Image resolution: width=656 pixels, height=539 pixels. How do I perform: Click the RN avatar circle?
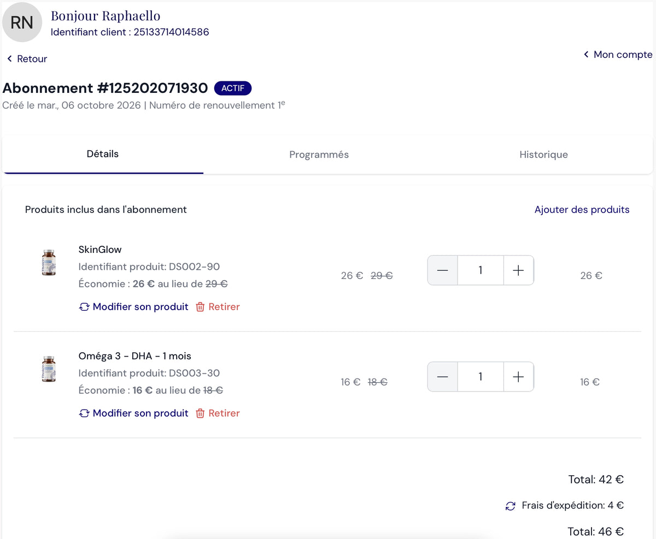point(22,22)
